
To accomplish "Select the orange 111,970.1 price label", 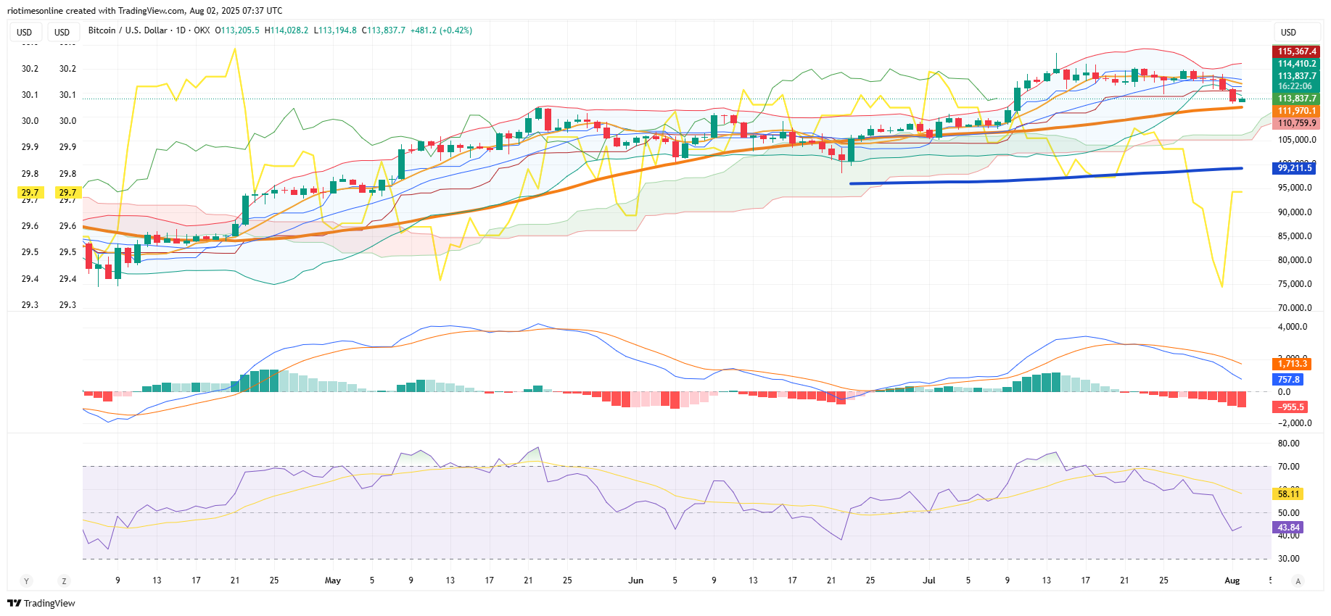I will click(x=1296, y=111).
